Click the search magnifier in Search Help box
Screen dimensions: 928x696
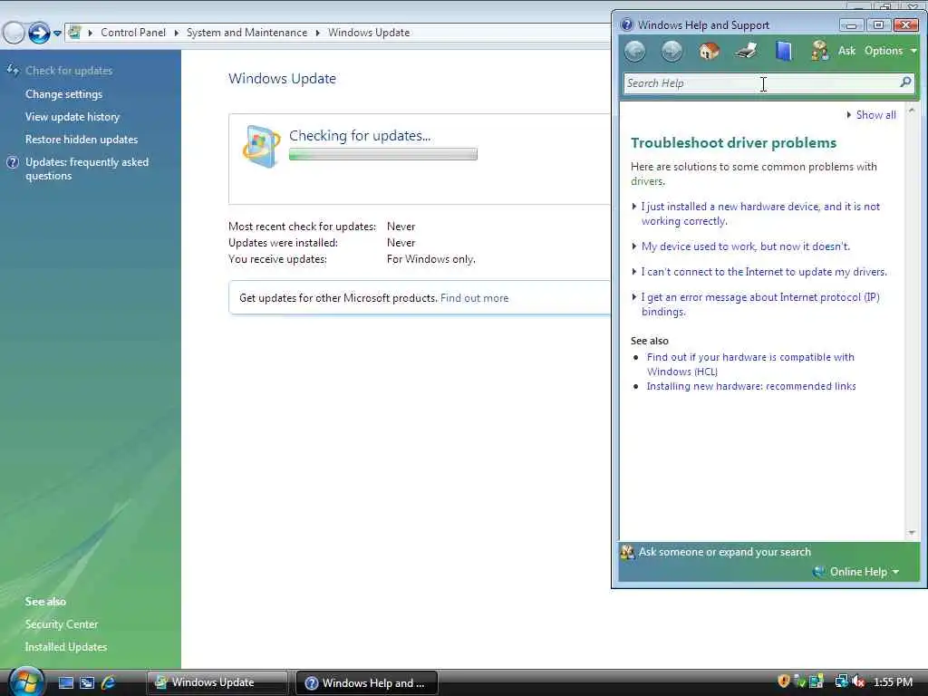pos(905,82)
